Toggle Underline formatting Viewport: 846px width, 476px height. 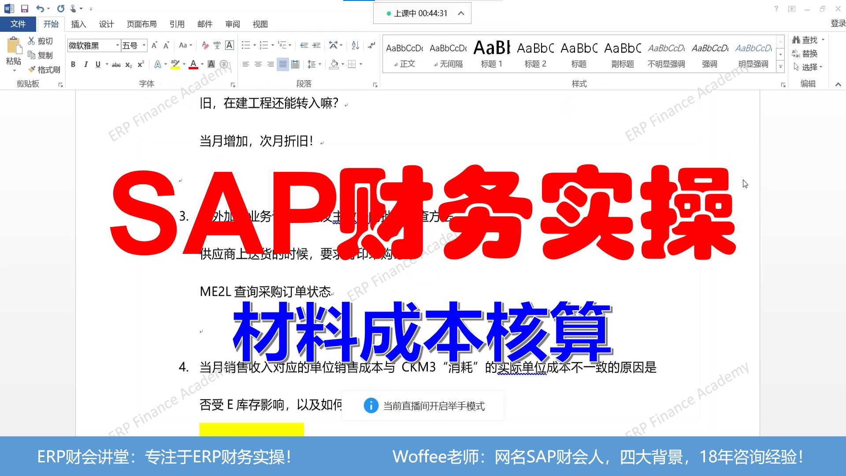pyautogui.click(x=98, y=64)
